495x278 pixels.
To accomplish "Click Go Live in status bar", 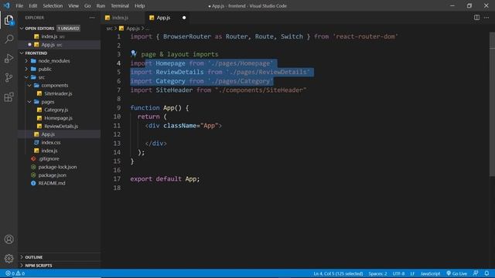I will [x=456, y=273].
